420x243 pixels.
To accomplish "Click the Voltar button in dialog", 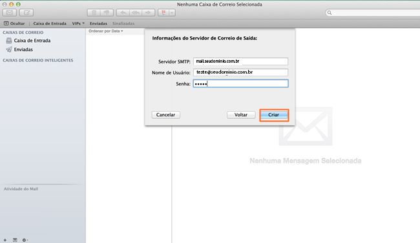I will coord(241,114).
